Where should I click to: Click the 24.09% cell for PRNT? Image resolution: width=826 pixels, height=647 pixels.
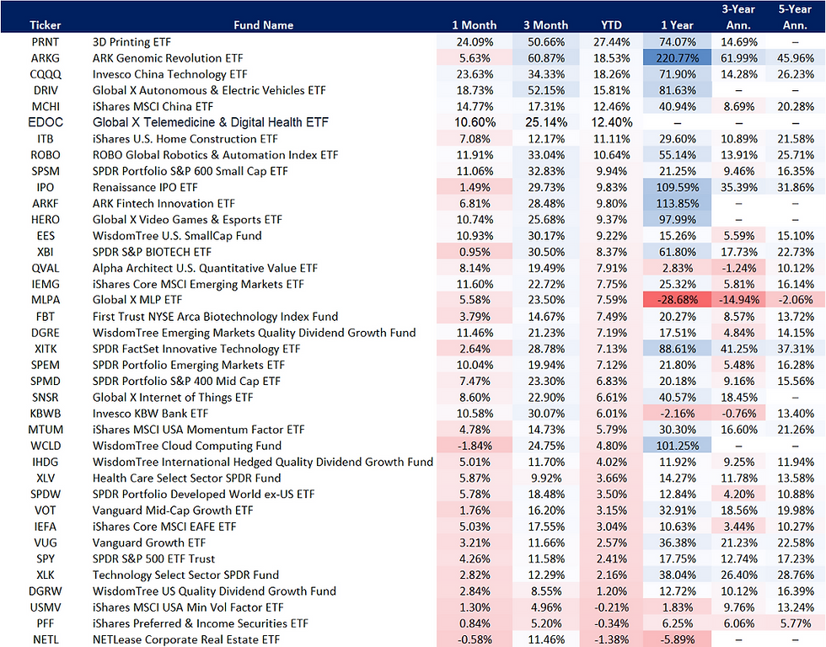pos(474,42)
